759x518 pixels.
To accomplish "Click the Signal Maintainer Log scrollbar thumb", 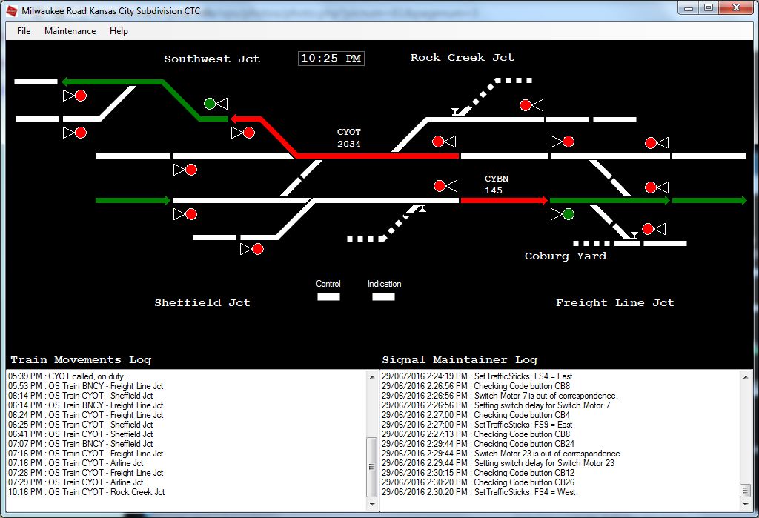I will click(746, 491).
